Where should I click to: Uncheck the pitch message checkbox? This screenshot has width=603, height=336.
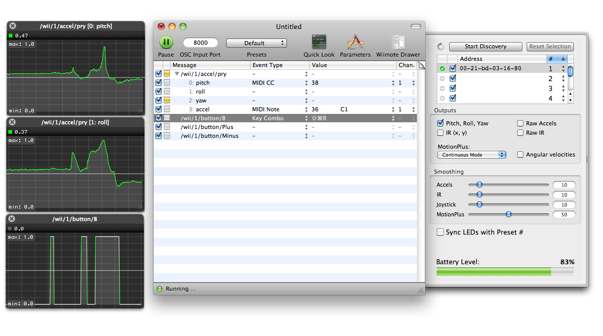click(159, 82)
